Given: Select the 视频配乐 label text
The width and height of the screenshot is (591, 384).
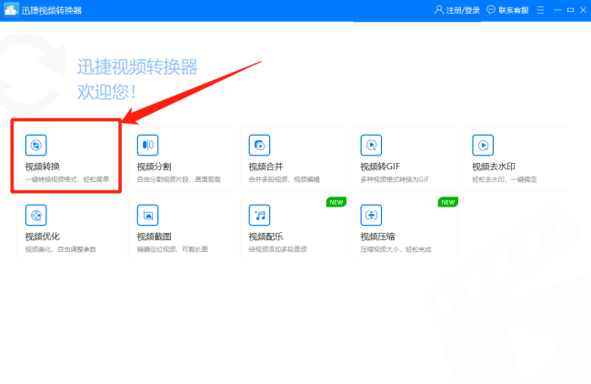Looking at the screenshot, I should (265, 237).
